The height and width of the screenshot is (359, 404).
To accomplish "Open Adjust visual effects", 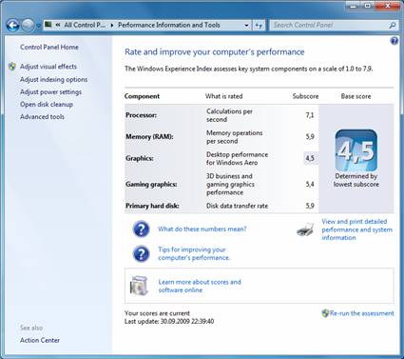I will 48,67.
